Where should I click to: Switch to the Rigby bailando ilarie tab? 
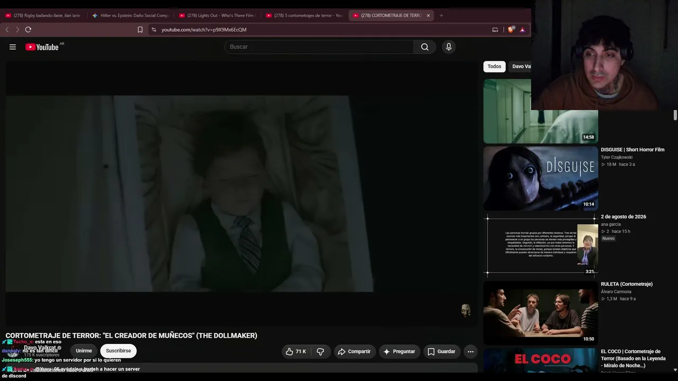pyautogui.click(x=43, y=15)
